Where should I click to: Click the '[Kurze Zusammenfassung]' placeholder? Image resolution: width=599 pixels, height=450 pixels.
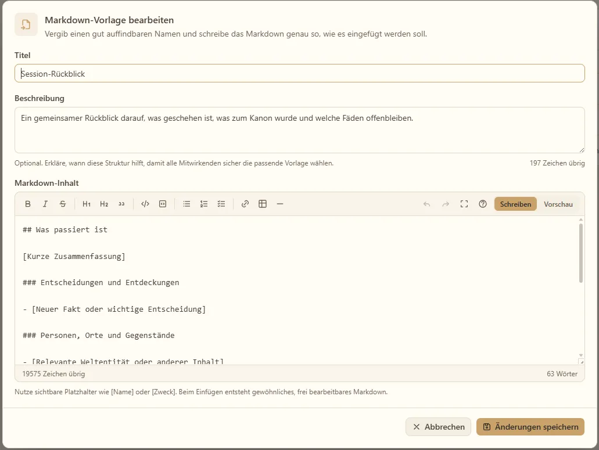(x=74, y=256)
